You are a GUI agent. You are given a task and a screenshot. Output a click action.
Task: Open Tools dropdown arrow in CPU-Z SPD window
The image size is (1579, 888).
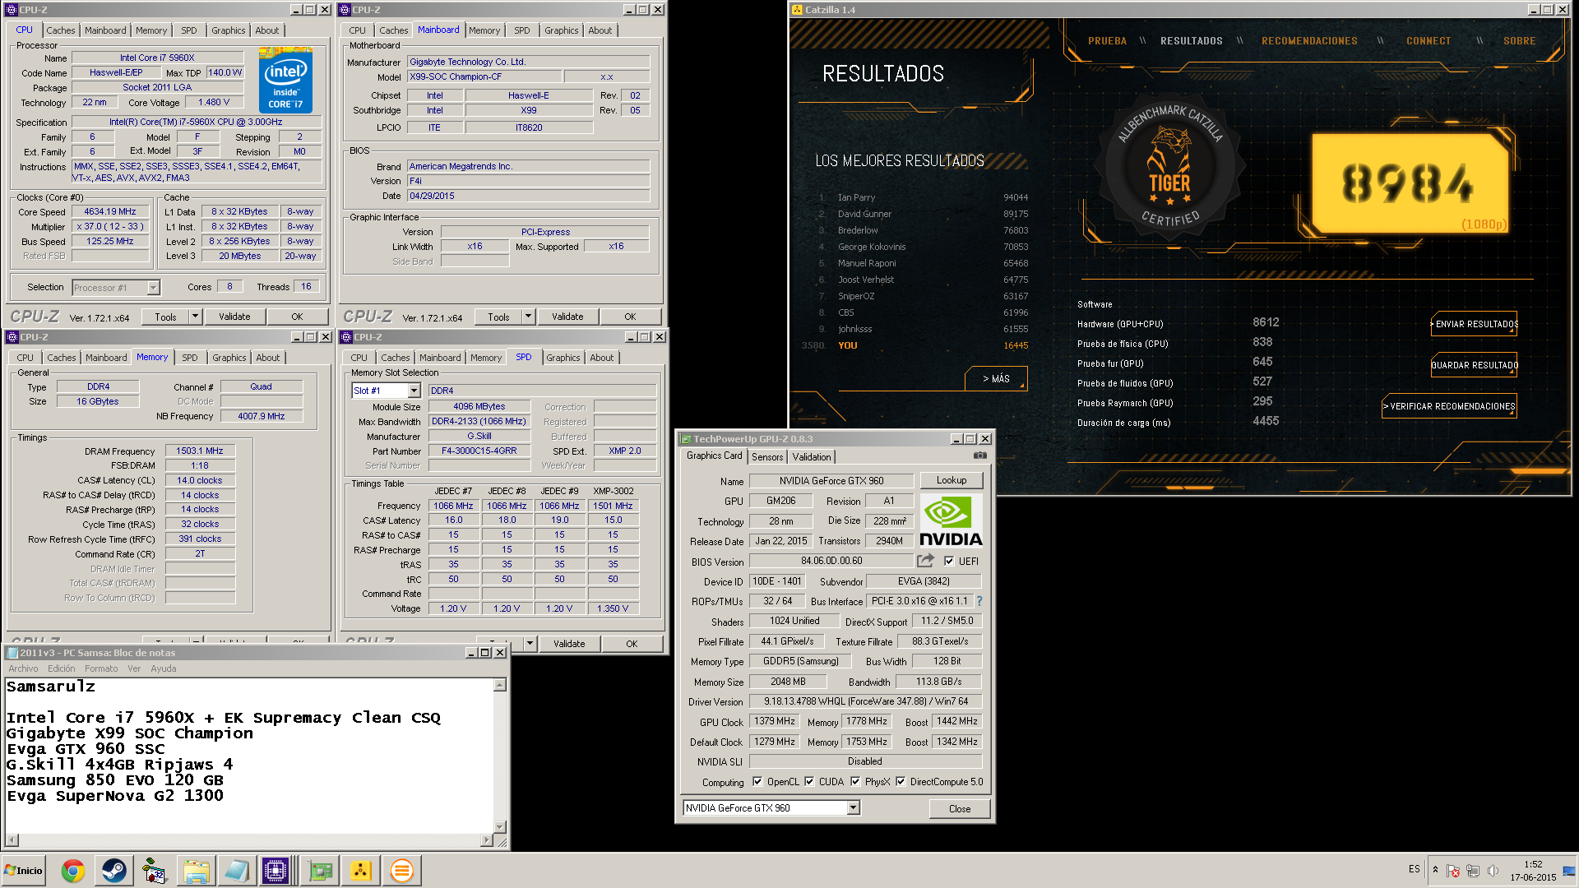530,644
